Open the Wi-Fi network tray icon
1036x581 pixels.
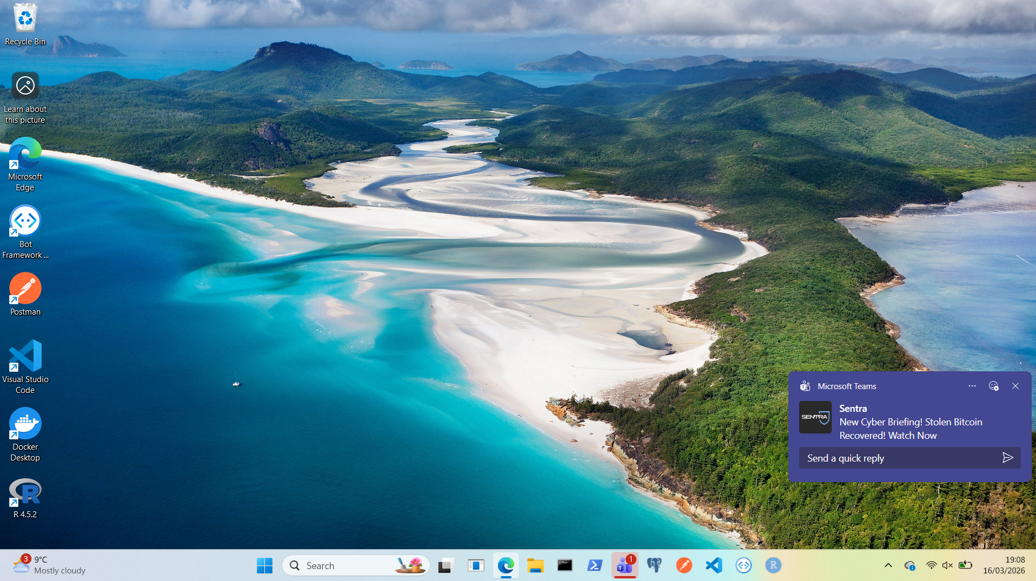coord(931,565)
